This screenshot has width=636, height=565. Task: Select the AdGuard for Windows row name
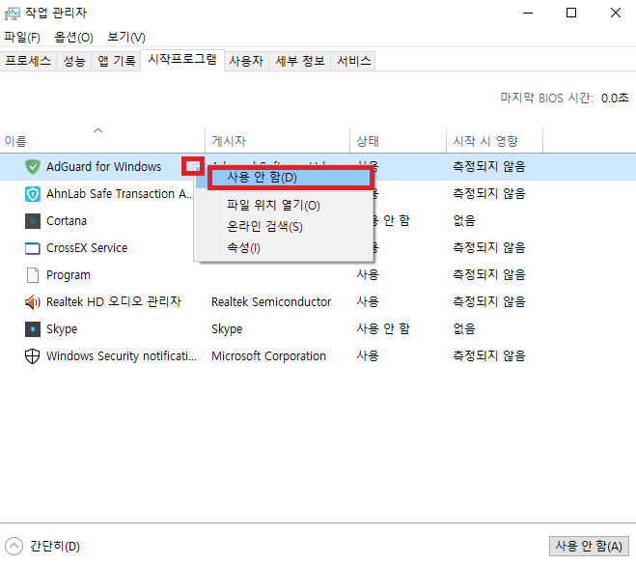click(103, 167)
